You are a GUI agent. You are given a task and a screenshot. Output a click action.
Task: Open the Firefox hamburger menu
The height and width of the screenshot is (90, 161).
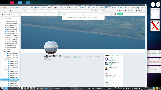[145, 11]
